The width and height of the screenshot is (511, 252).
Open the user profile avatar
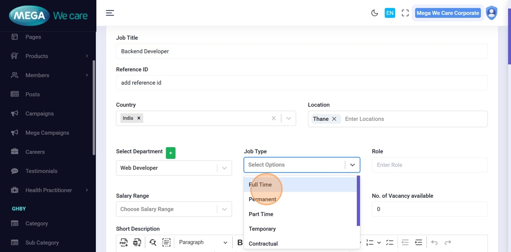[x=491, y=13]
